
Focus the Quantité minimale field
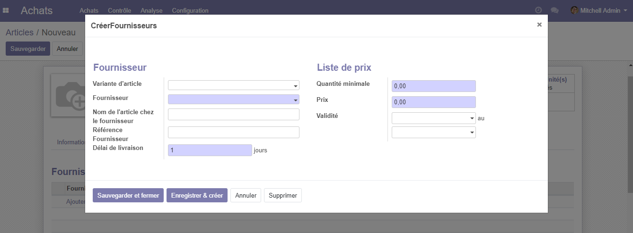coord(433,86)
